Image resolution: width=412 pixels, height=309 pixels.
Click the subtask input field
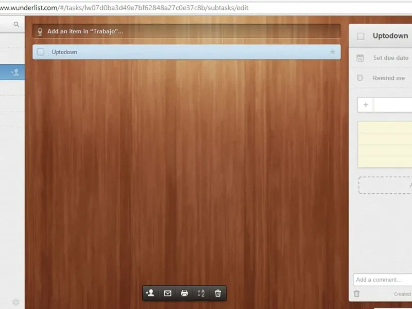tap(393, 105)
